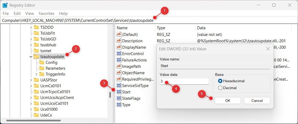Select the ImagePath string value icon
This screenshot has width=298, height=124.
click(119, 67)
